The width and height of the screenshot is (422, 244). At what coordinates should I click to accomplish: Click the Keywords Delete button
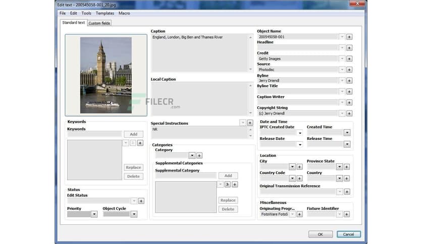tap(133, 176)
